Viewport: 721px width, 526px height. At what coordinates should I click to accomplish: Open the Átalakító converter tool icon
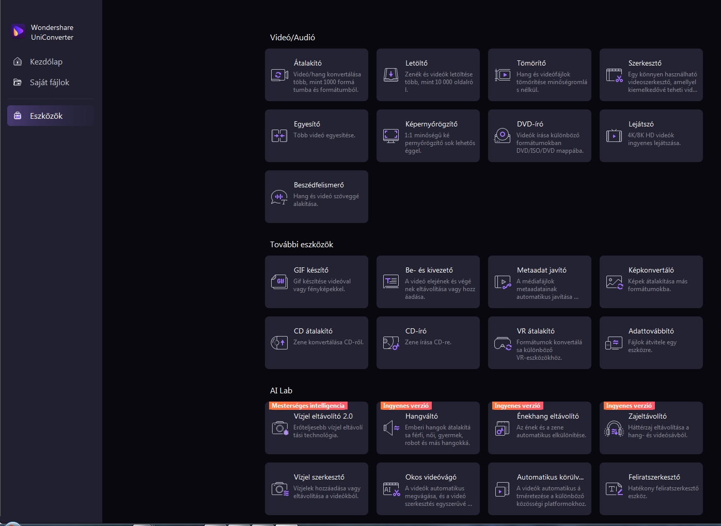pyautogui.click(x=279, y=75)
